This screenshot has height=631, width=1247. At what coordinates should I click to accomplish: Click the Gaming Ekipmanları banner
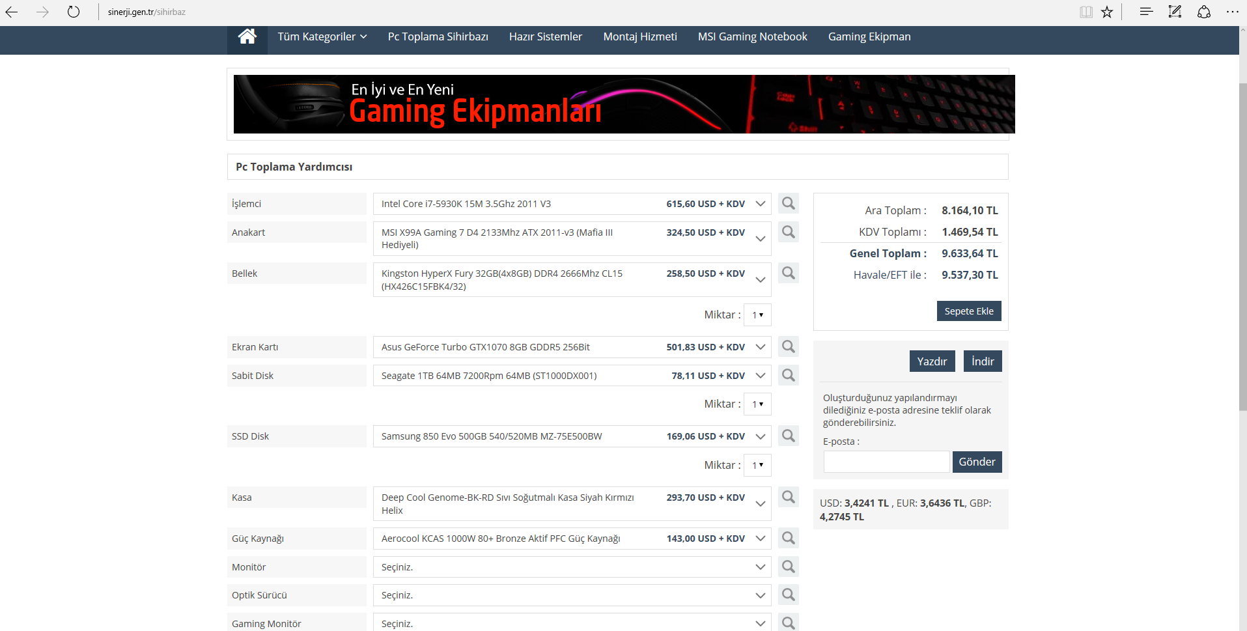coord(624,104)
